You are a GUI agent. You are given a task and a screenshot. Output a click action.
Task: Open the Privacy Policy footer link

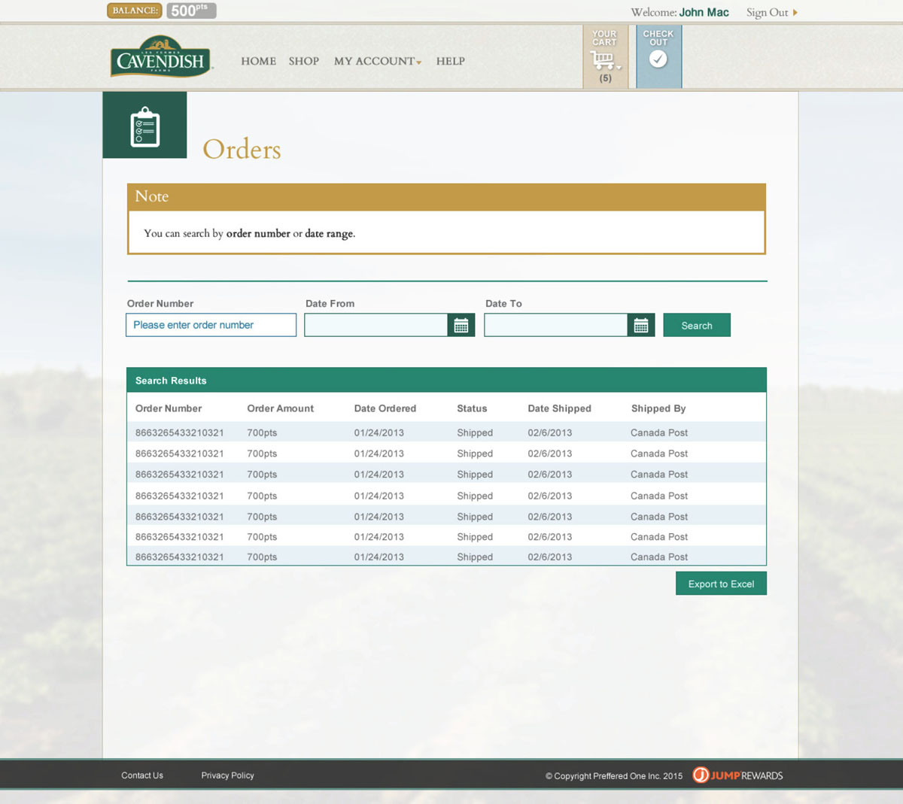pyautogui.click(x=227, y=775)
